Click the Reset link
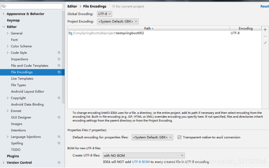Screen dimensions: 269x168 tap(265, 6)
